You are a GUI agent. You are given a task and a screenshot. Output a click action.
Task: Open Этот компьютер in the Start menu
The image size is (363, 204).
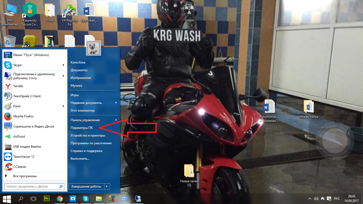(x=82, y=110)
